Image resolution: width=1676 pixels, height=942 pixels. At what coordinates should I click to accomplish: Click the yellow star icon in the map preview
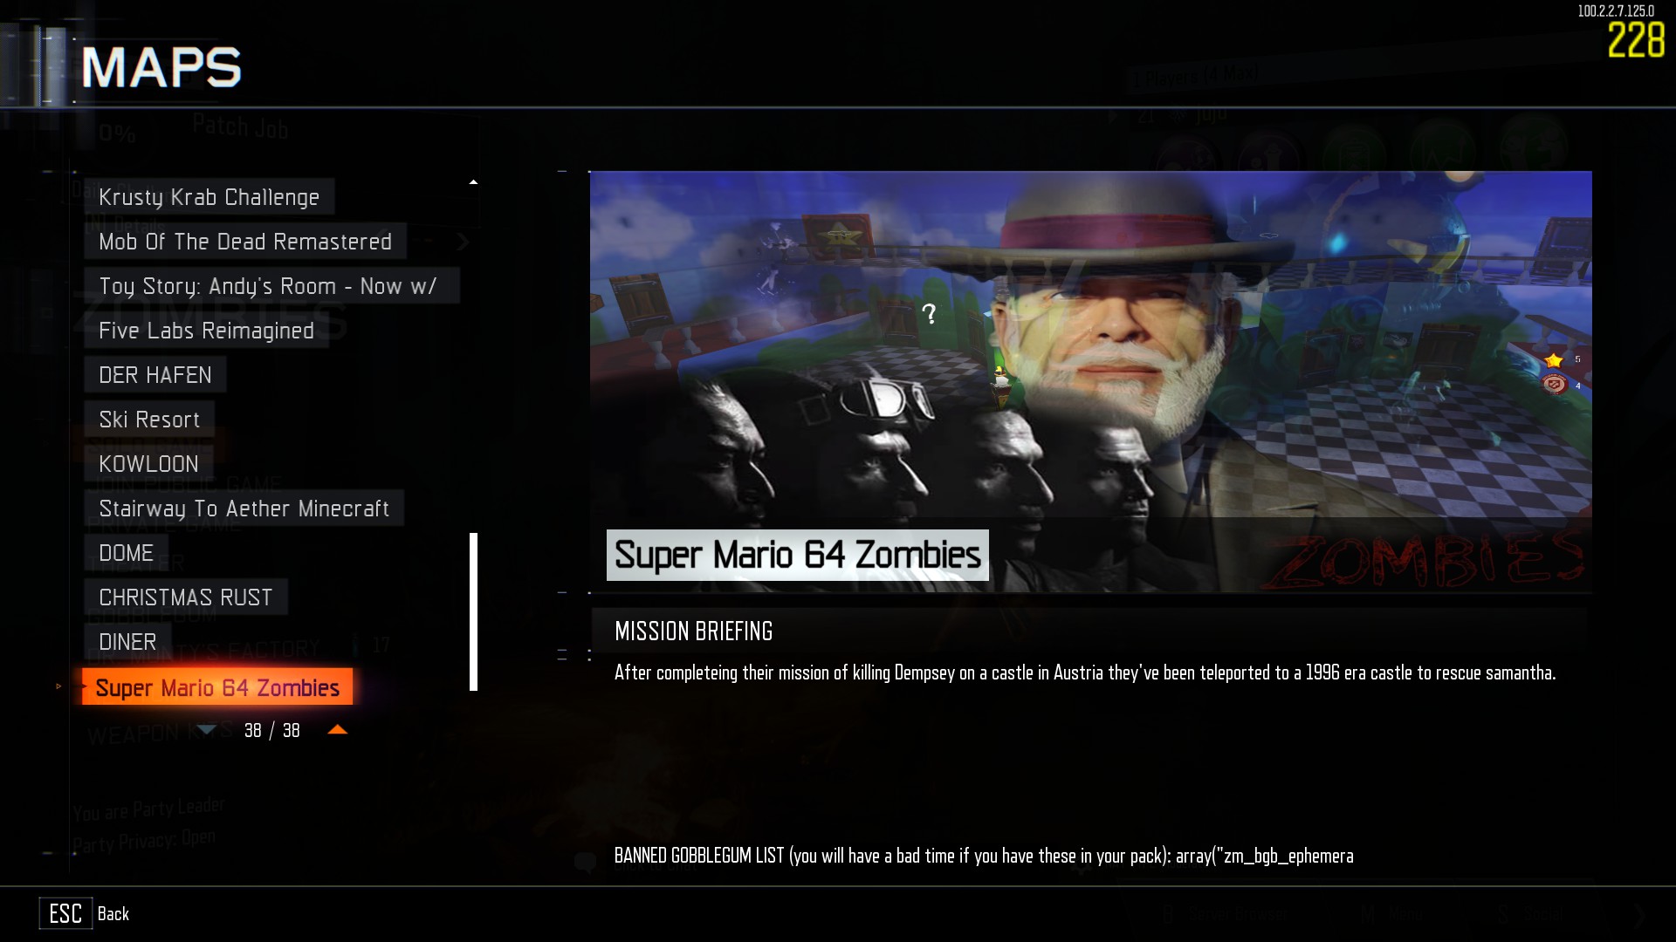[1554, 360]
